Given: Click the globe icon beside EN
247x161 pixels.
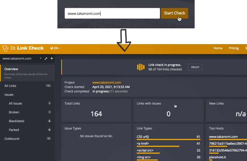Looking at the screenshot, I should [x=52, y=48].
